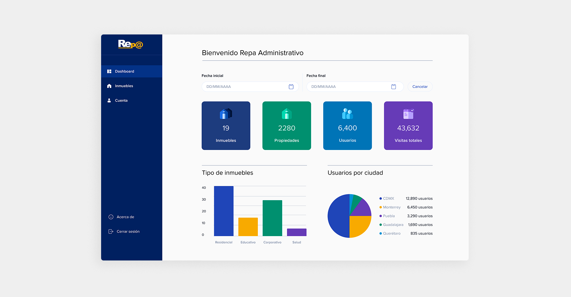Select Dashboard in the sidebar menu

(125, 72)
